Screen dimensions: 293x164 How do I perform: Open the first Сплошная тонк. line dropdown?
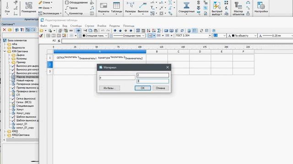point(93,36)
